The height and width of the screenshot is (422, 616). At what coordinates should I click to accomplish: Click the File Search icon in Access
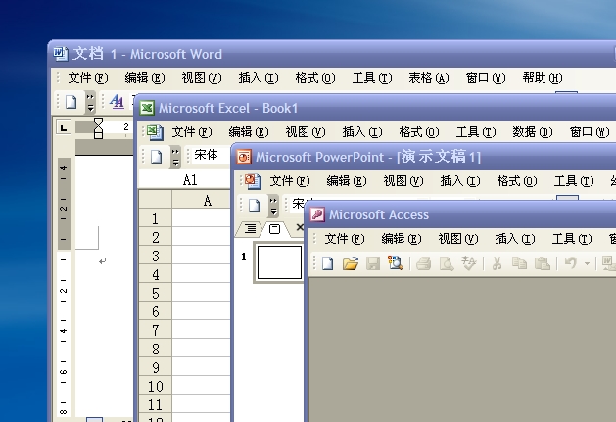[x=396, y=262]
